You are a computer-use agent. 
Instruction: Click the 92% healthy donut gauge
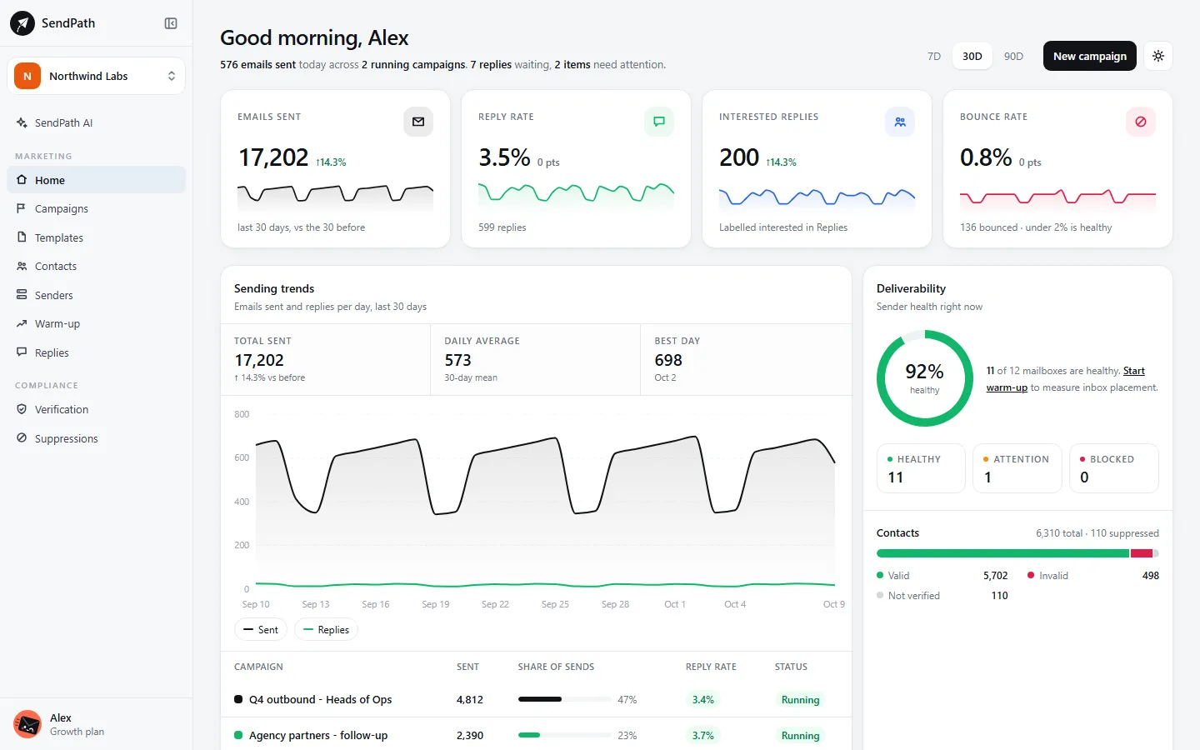pyautogui.click(x=925, y=378)
